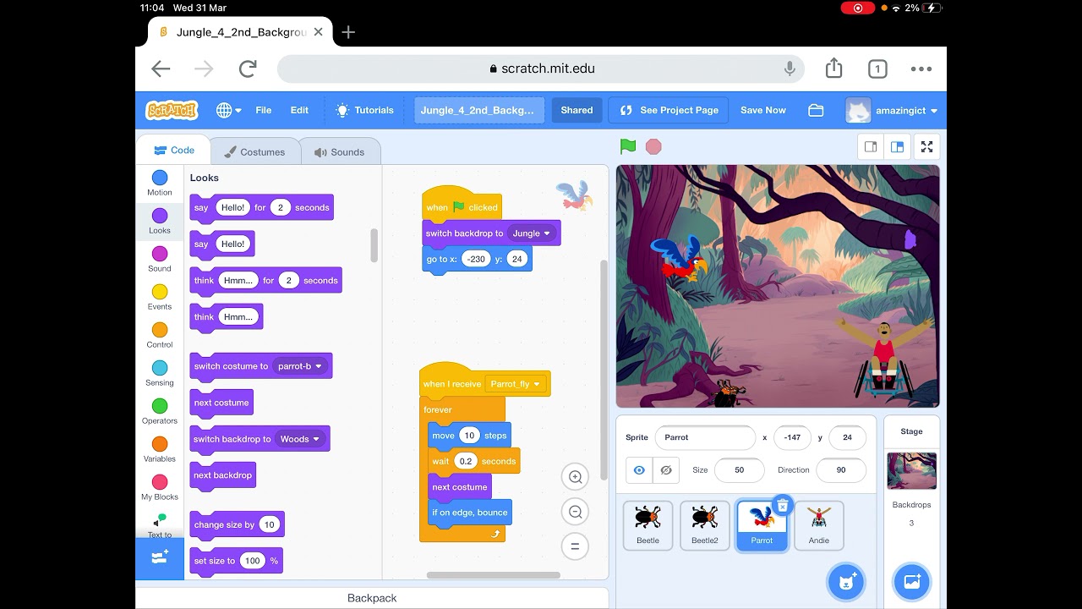Open the Sound block category
Viewport: 1082px width, 609px height.
pos(160,259)
